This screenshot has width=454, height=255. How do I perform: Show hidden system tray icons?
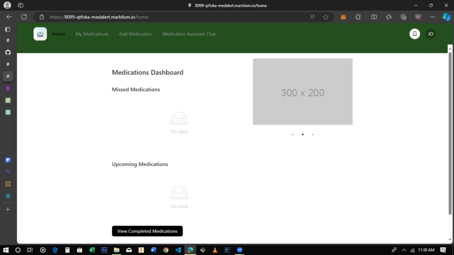click(x=404, y=250)
